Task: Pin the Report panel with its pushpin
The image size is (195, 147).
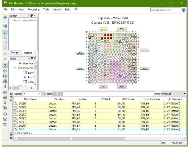Action: tap(29, 15)
